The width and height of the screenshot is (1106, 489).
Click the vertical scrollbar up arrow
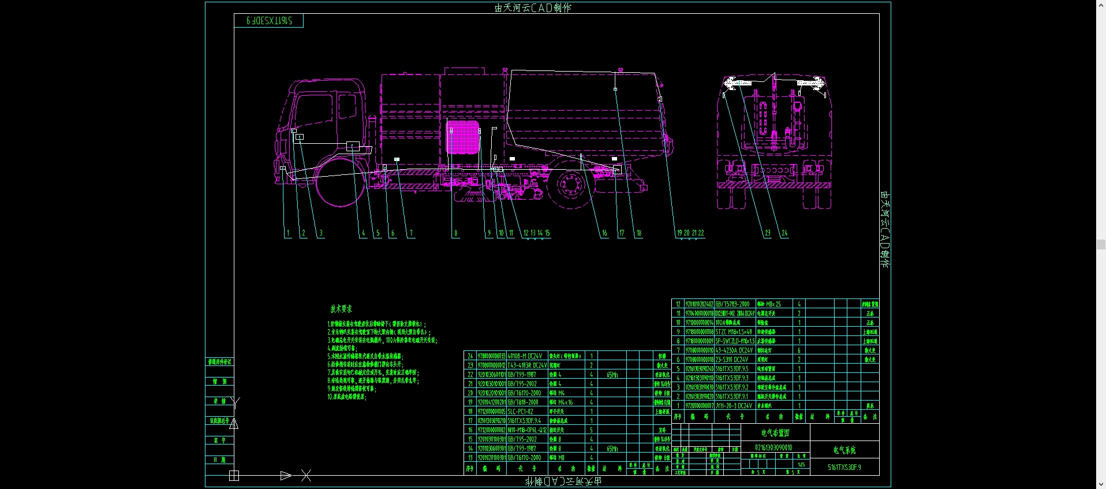(1101, 5)
